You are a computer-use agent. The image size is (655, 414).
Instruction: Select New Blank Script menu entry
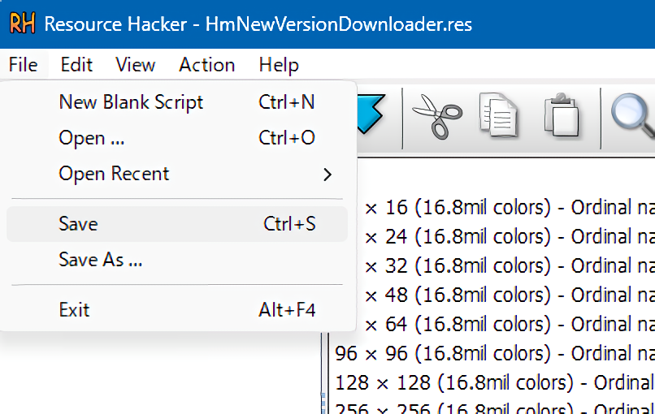[131, 102]
